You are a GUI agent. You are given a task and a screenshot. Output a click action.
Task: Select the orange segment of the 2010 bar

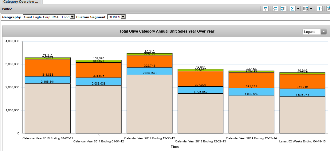(48, 66)
